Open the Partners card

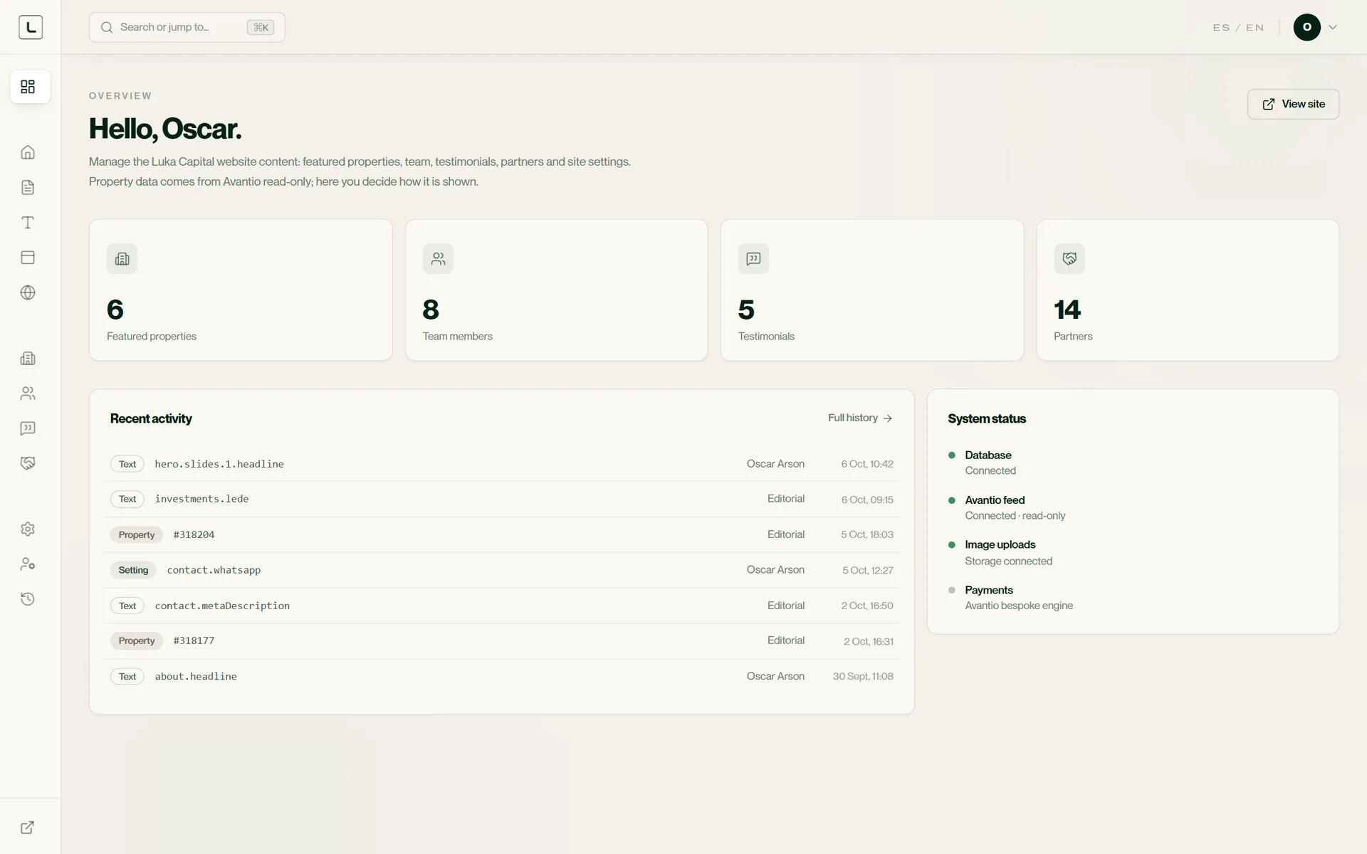pyautogui.click(x=1188, y=290)
